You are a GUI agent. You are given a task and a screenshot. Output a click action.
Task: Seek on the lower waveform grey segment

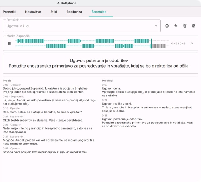[x=159, y=46]
